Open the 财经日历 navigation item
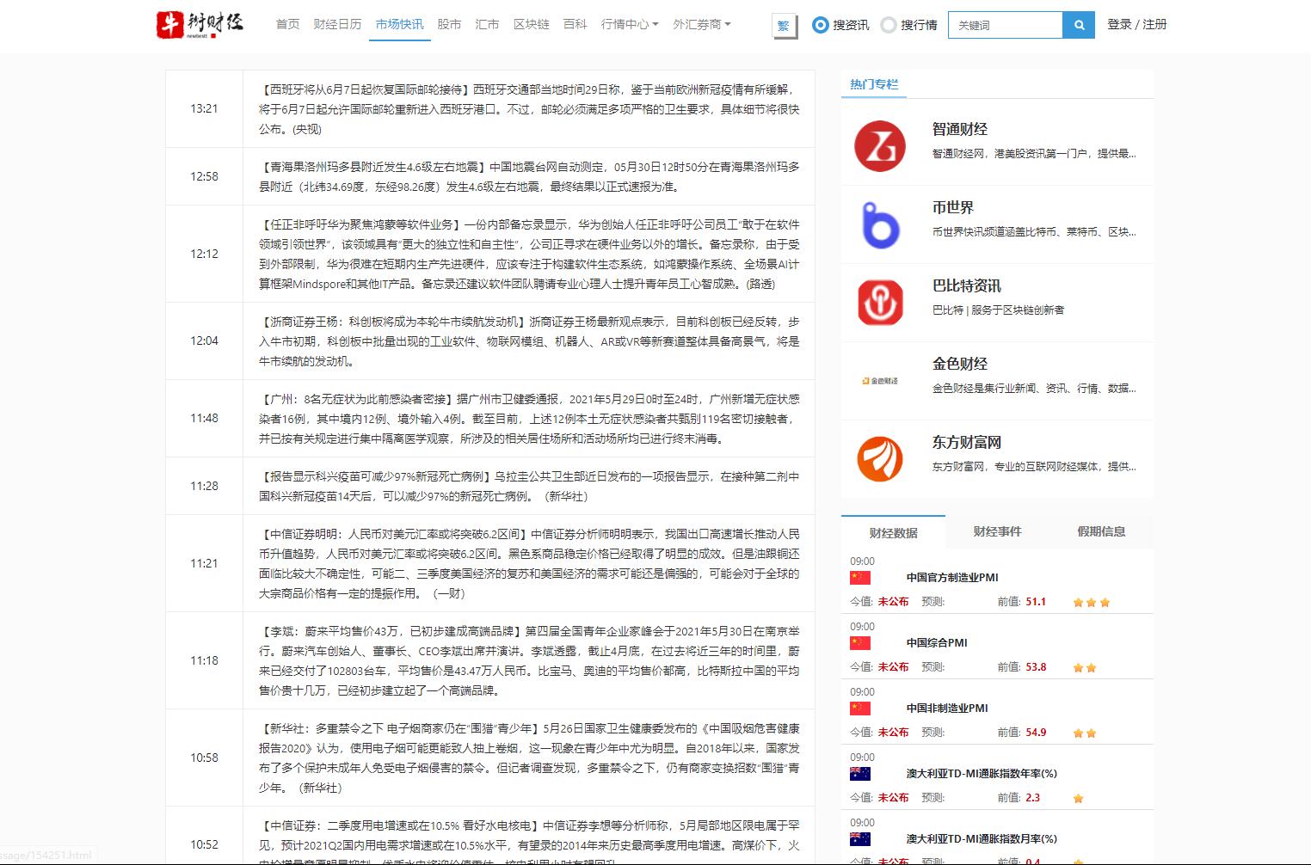This screenshot has width=1311, height=865. [x=337, y=24]
